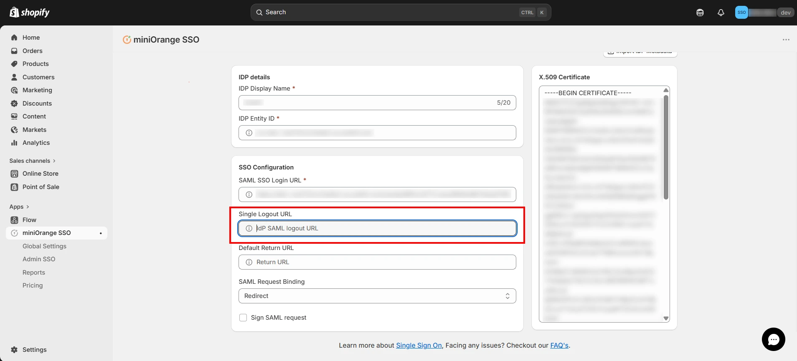Click the Orders inbox icon
Image resolution: width=797 pixels, height=361 pixels.
click(x=14, y=51)
